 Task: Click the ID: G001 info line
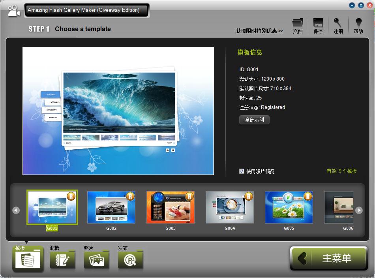coord(249,69)
